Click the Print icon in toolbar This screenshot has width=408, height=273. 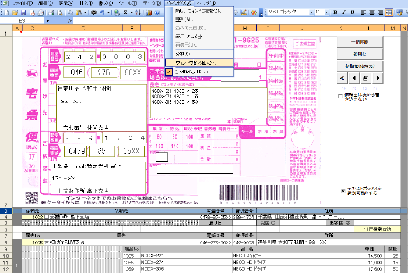[51, 12]
